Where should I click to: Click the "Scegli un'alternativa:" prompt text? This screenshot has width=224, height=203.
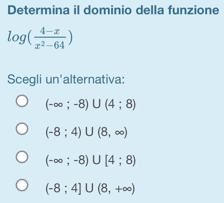pos(66,78)
